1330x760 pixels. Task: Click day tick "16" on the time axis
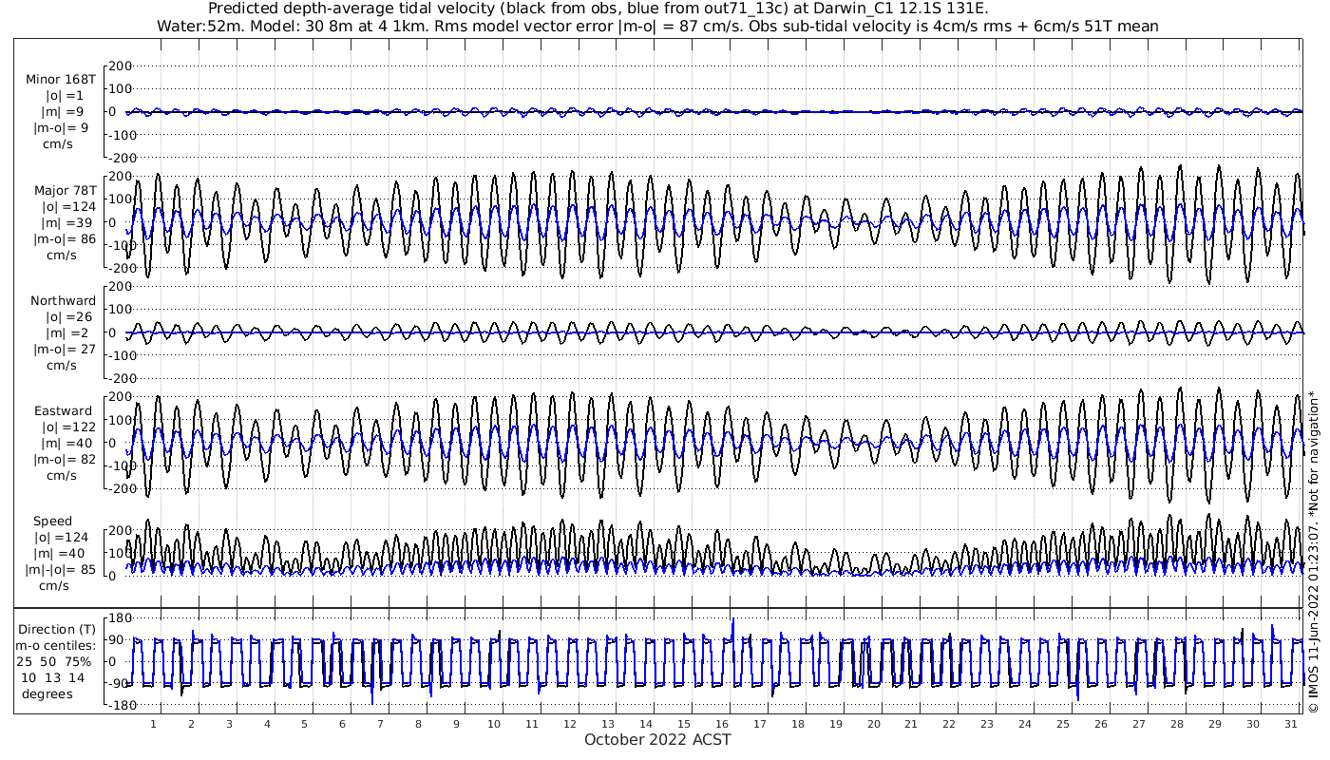click(x=722, y=723)
